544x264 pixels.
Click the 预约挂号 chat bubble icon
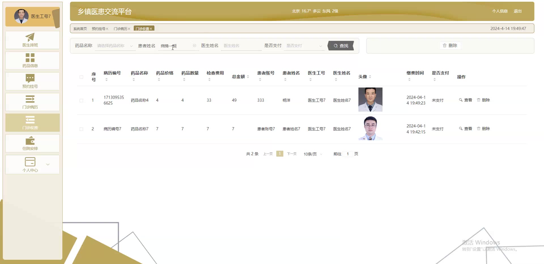pos(30,78)
